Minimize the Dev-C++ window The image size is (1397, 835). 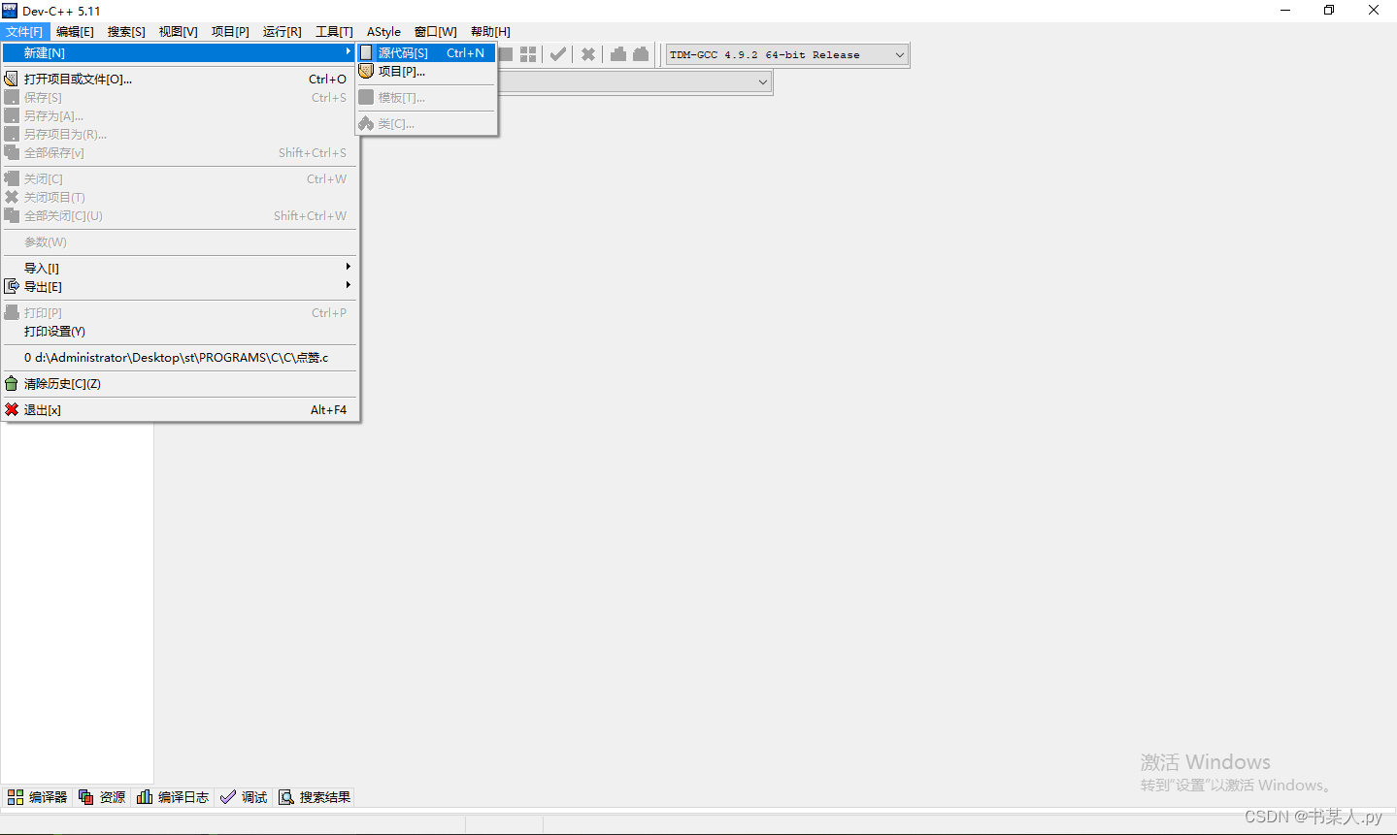point(1285,11)
